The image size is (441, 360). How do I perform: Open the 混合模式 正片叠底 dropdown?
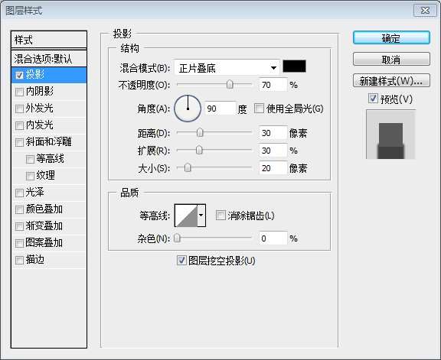tap(227, 68)
